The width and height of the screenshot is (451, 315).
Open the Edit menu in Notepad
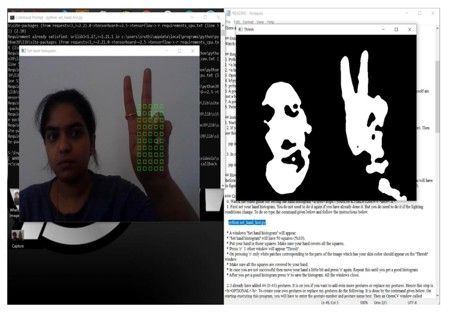[x=237, y=22]
